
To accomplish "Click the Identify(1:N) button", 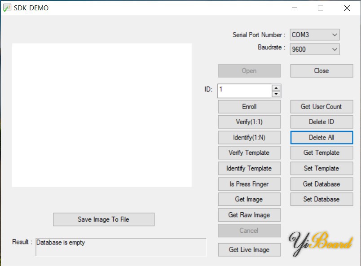I will (249, 137).
